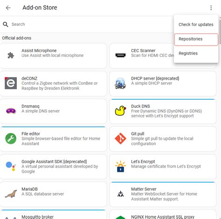Click the MariaDB seal icon
The width and height of the screenshot is (221, 219).
pos(11,194)
